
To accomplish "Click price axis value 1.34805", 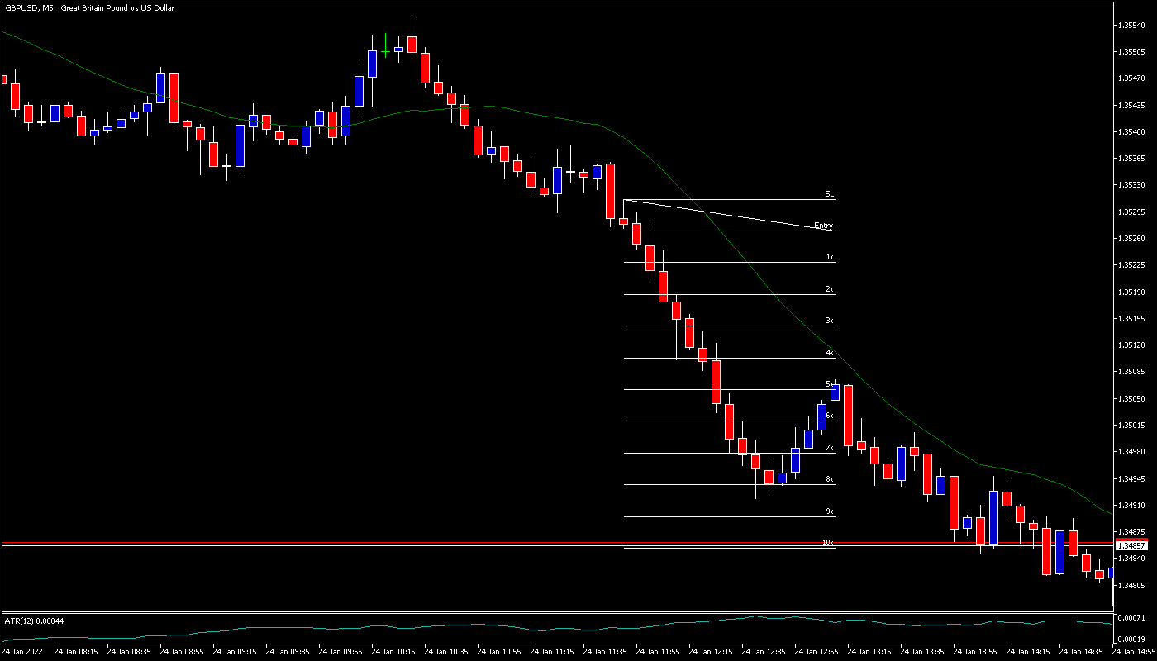I will click(1132, 586).
